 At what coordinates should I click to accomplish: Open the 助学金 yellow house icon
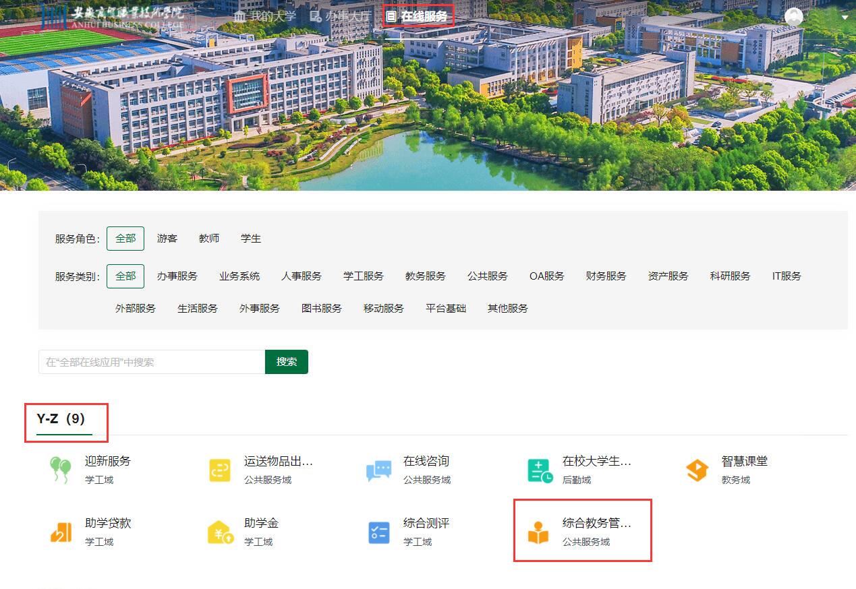220,532
